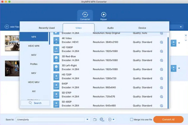Open settings gear for 3D Left-Right preset

(161, 69)
